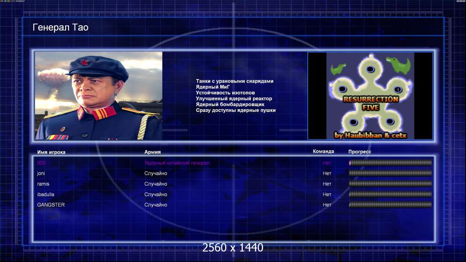Click the 'Команда' column header
466x262 pixels.
323,152
